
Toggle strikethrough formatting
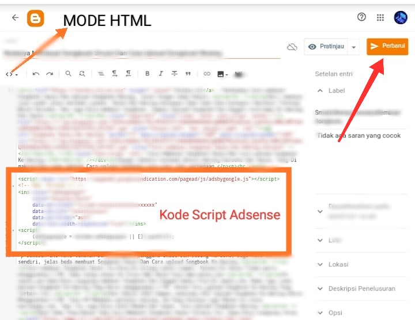click(175, 74)
